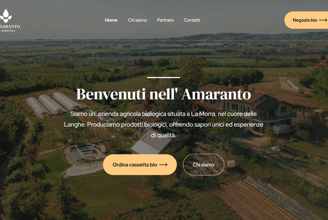Click the AGRICOLA subtitle under the logo
328x220 pixels.
[8, 31]
